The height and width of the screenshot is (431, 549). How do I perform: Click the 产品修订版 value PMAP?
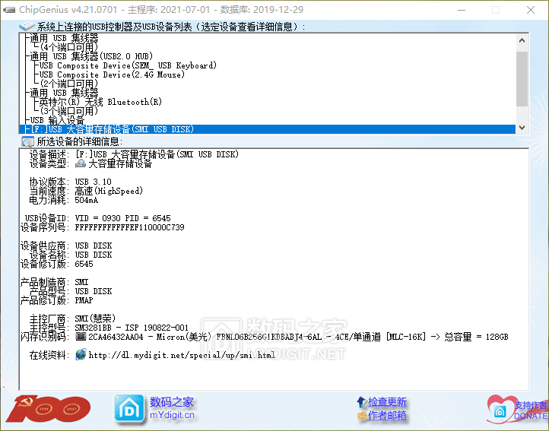click(x=84, y=300)
